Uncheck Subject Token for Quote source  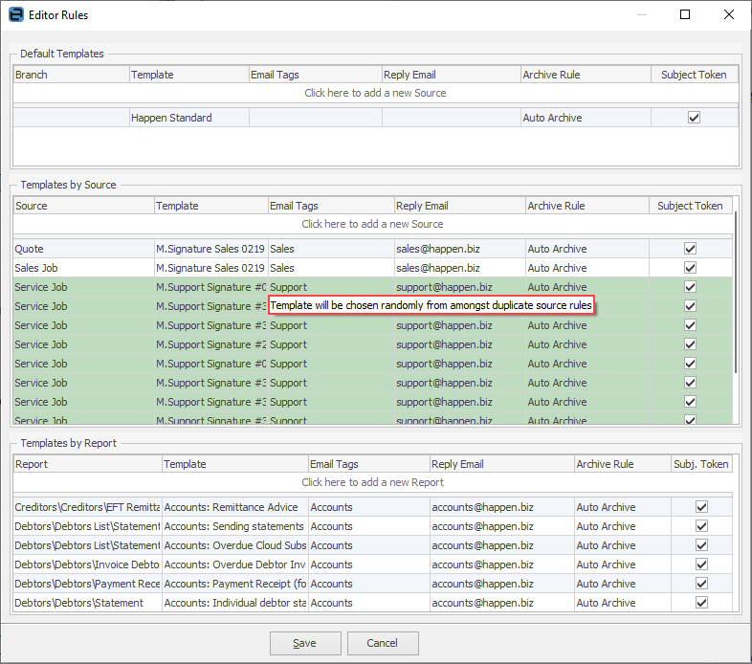click(689, 249)
